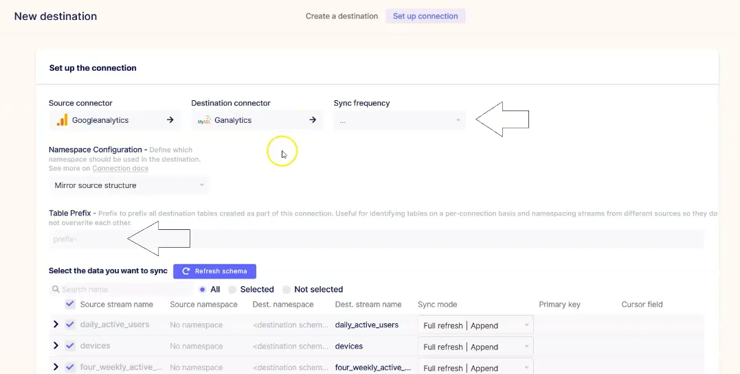Screen dimensions: 740x374
Task: Click the Table Prefix input field
Action: (x=376, y=239)
